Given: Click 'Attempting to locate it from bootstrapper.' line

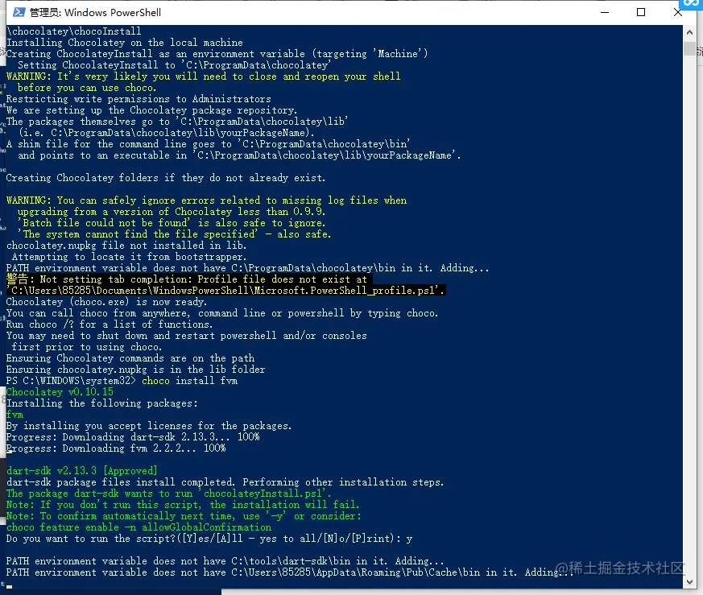Looking at the screenshot, I should click(x=129, y=257).
